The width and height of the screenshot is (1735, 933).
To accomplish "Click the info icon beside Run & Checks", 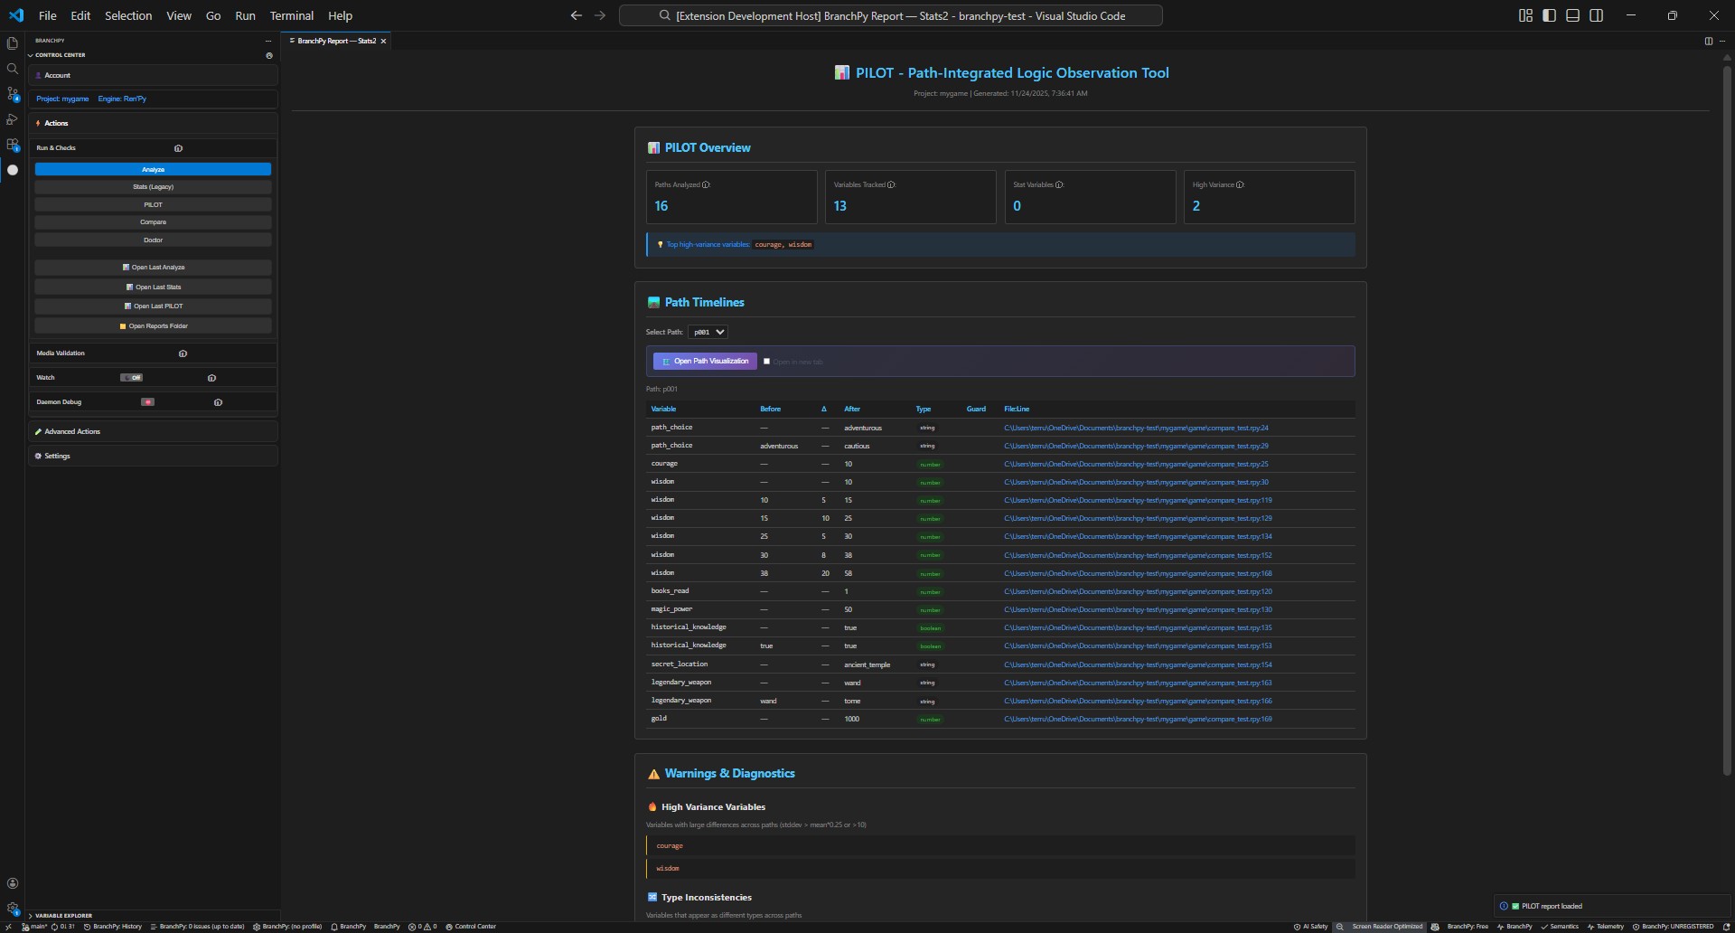I will point(178,148).
